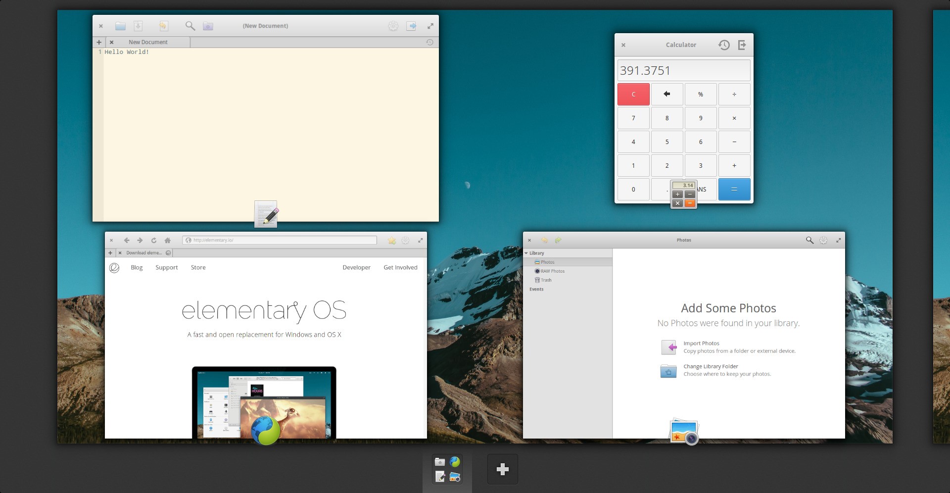Image resolution: width=950 pixels, height=493 pixels.
Task: Open Get Involved link
Action: 400,268
